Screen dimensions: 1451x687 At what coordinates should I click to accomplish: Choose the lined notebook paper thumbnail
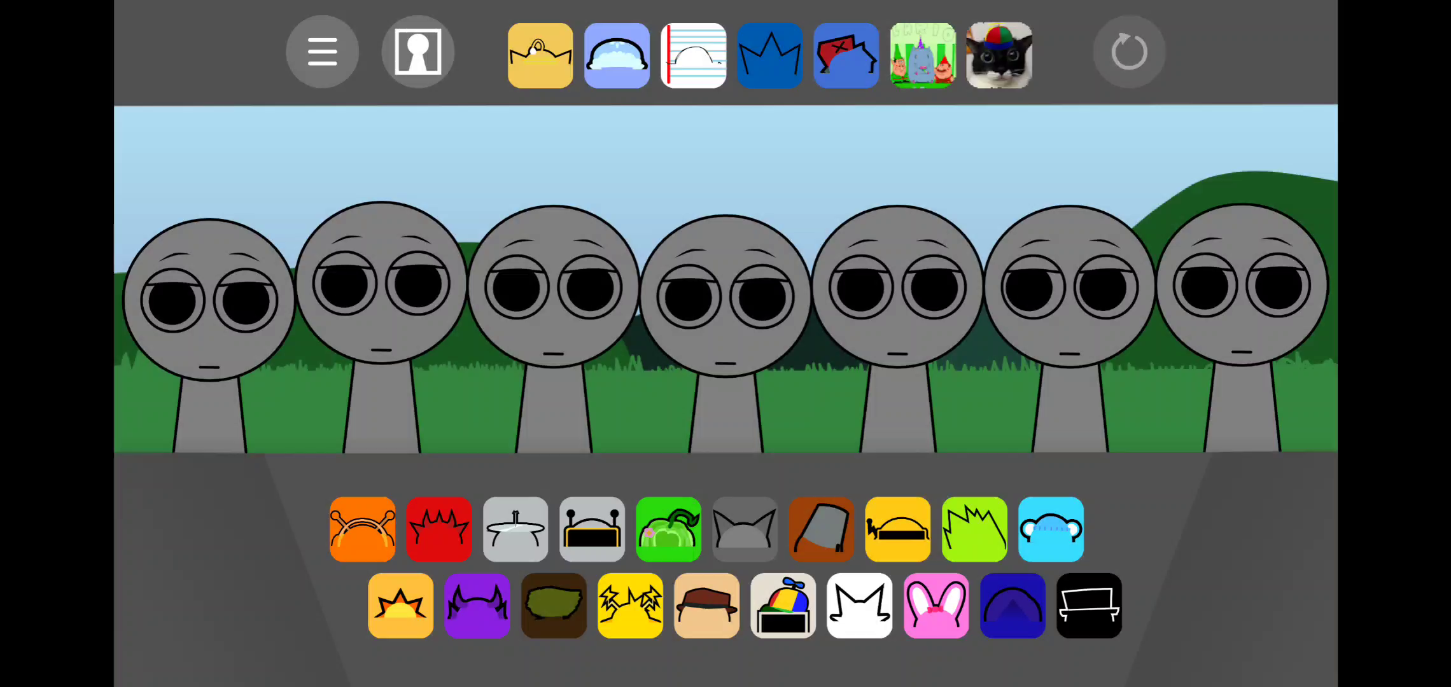(693, 55)
